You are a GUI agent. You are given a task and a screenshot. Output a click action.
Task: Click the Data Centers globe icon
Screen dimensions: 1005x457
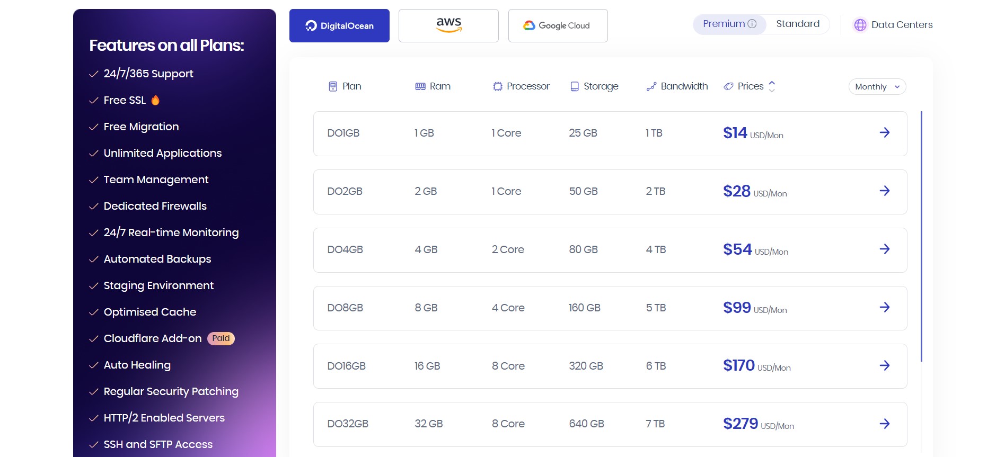(860, 25)
